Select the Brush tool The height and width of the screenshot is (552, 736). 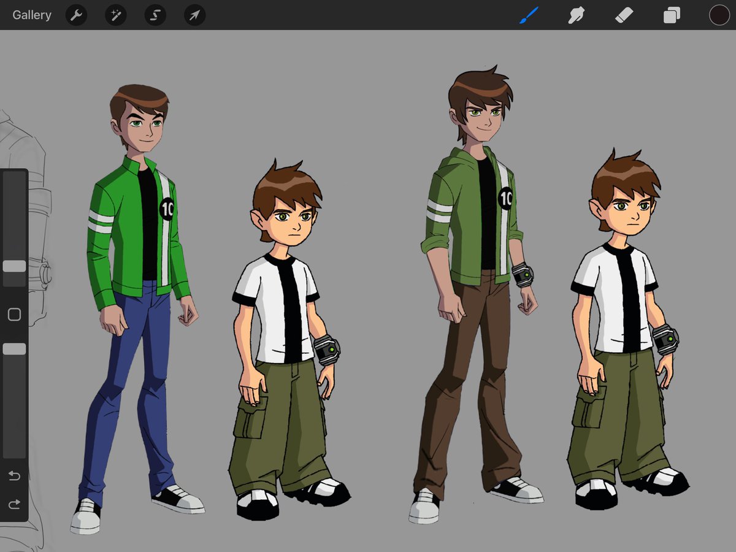point(529,15)
